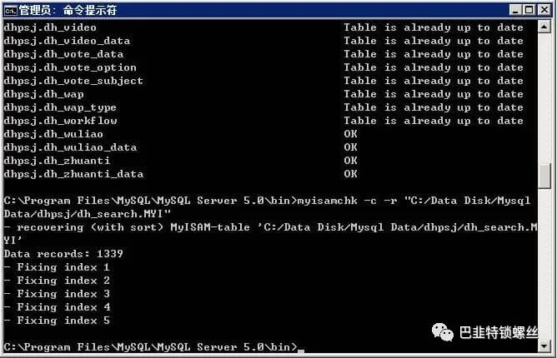
Task: Minimize the command prompt window
Action: coord(515,10)
